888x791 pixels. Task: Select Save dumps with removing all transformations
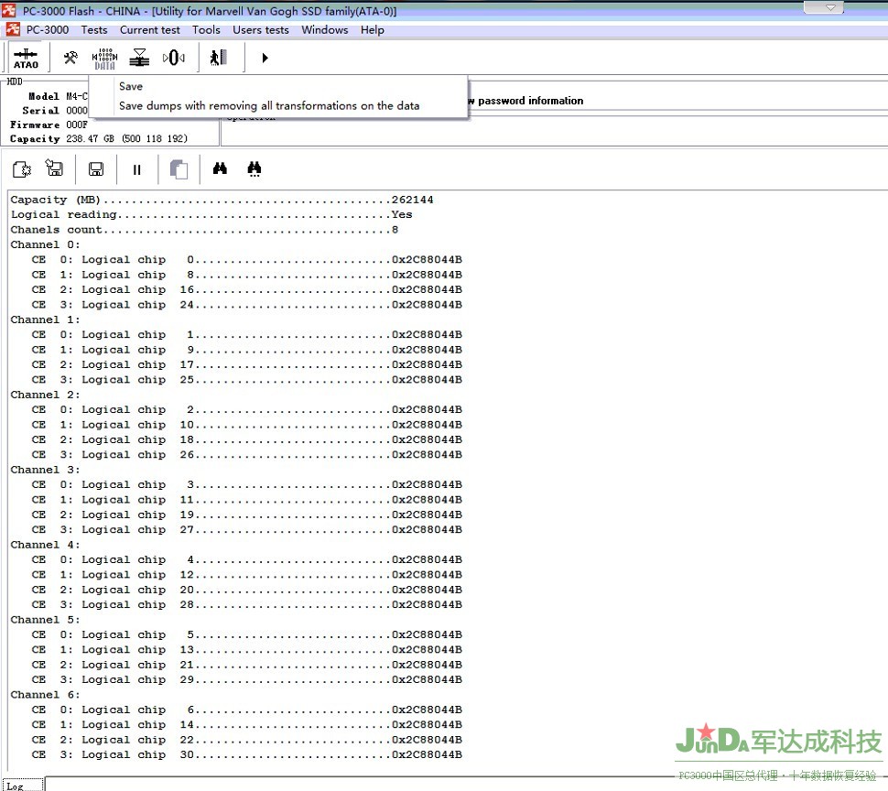click(x=269, y=105)
